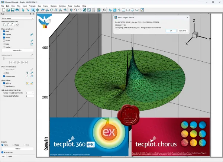Create a new layout with New icon
This screenshot has width=223, height=162.
point(4,10)
